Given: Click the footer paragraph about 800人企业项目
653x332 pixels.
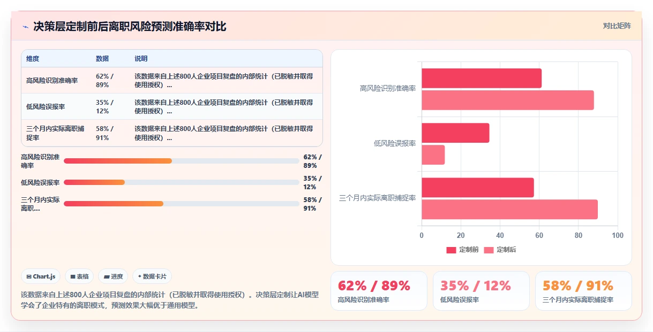Looking at the screenshot, I should pos(170,300).
